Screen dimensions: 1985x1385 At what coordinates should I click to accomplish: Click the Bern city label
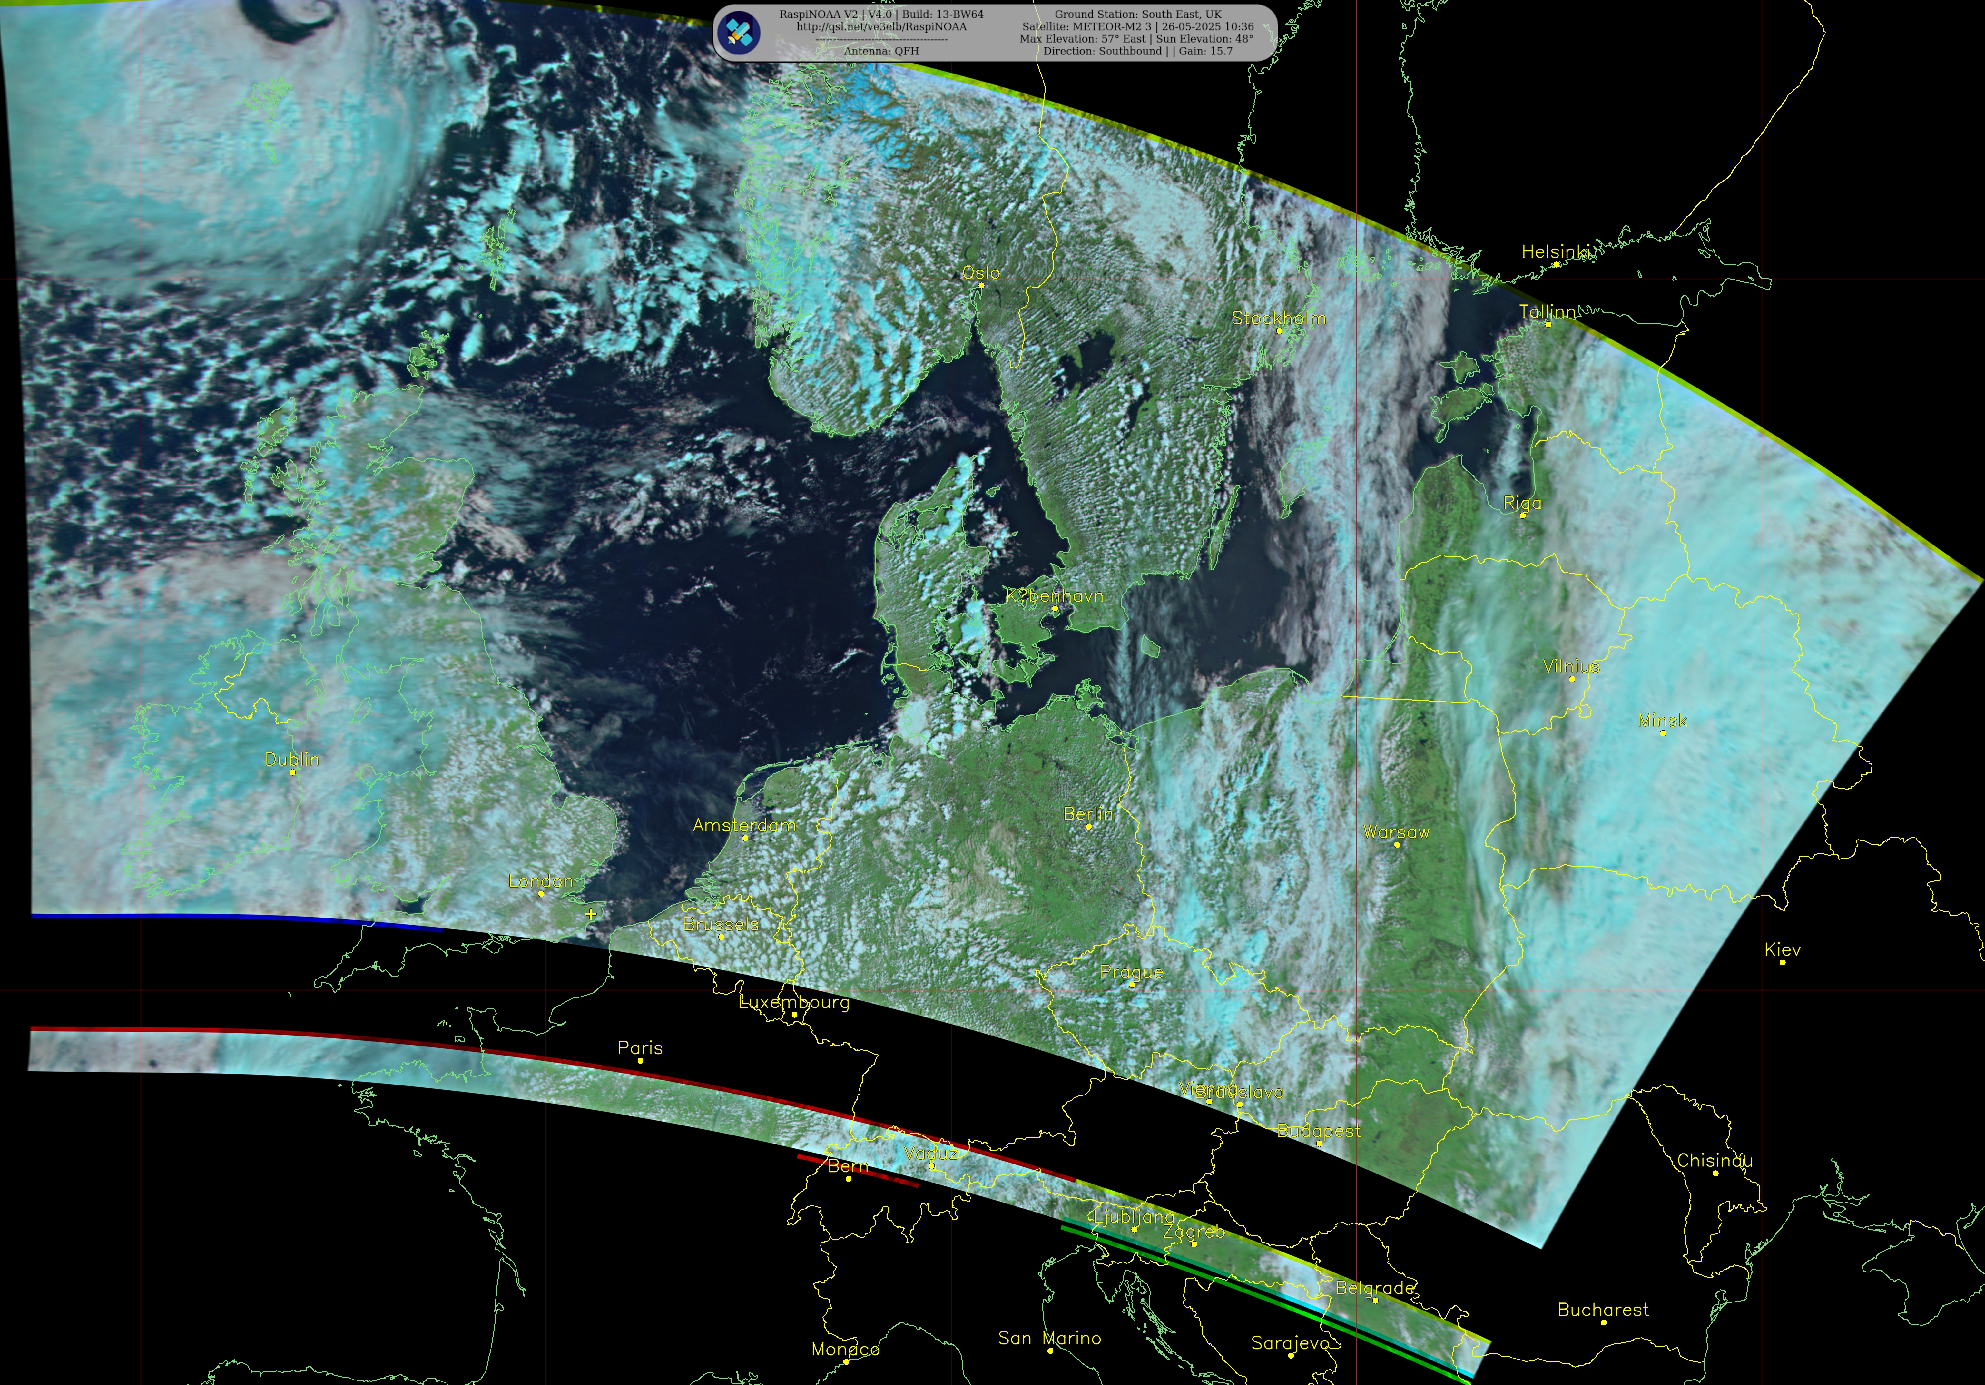[x=848, y=1166]
